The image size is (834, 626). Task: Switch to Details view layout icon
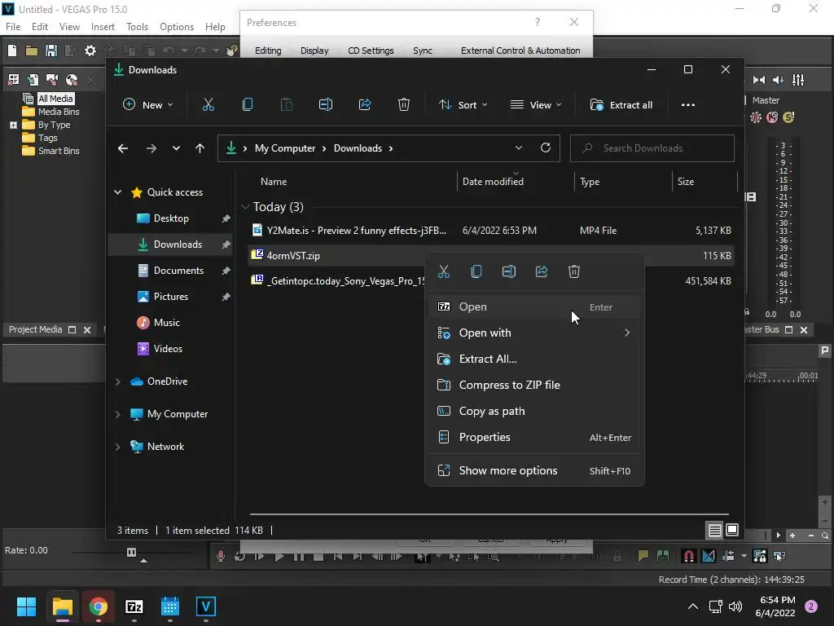(x=714, y=530)
